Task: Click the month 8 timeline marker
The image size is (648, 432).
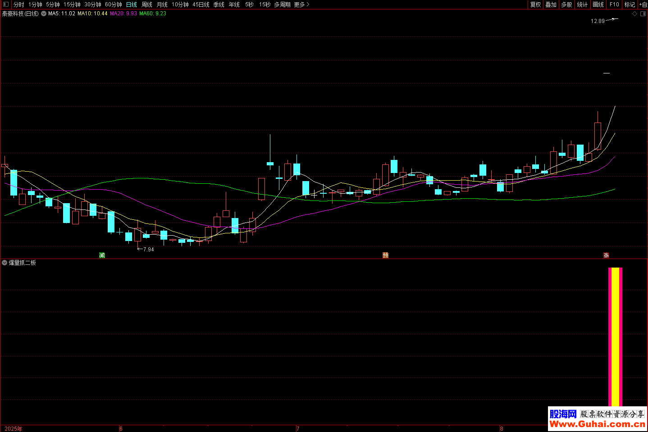Action: coord(502,428)
